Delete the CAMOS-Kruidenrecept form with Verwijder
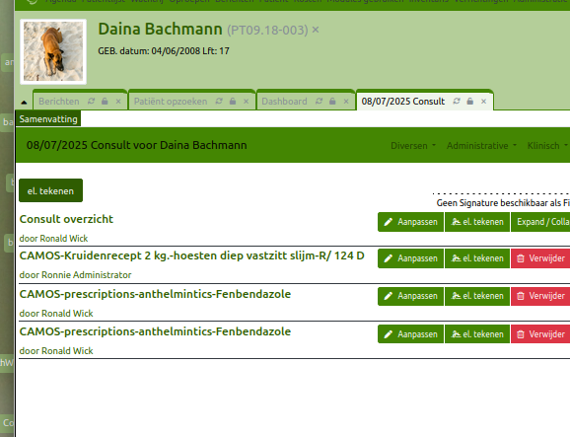 pyautogui.click(x=540, y=258)
